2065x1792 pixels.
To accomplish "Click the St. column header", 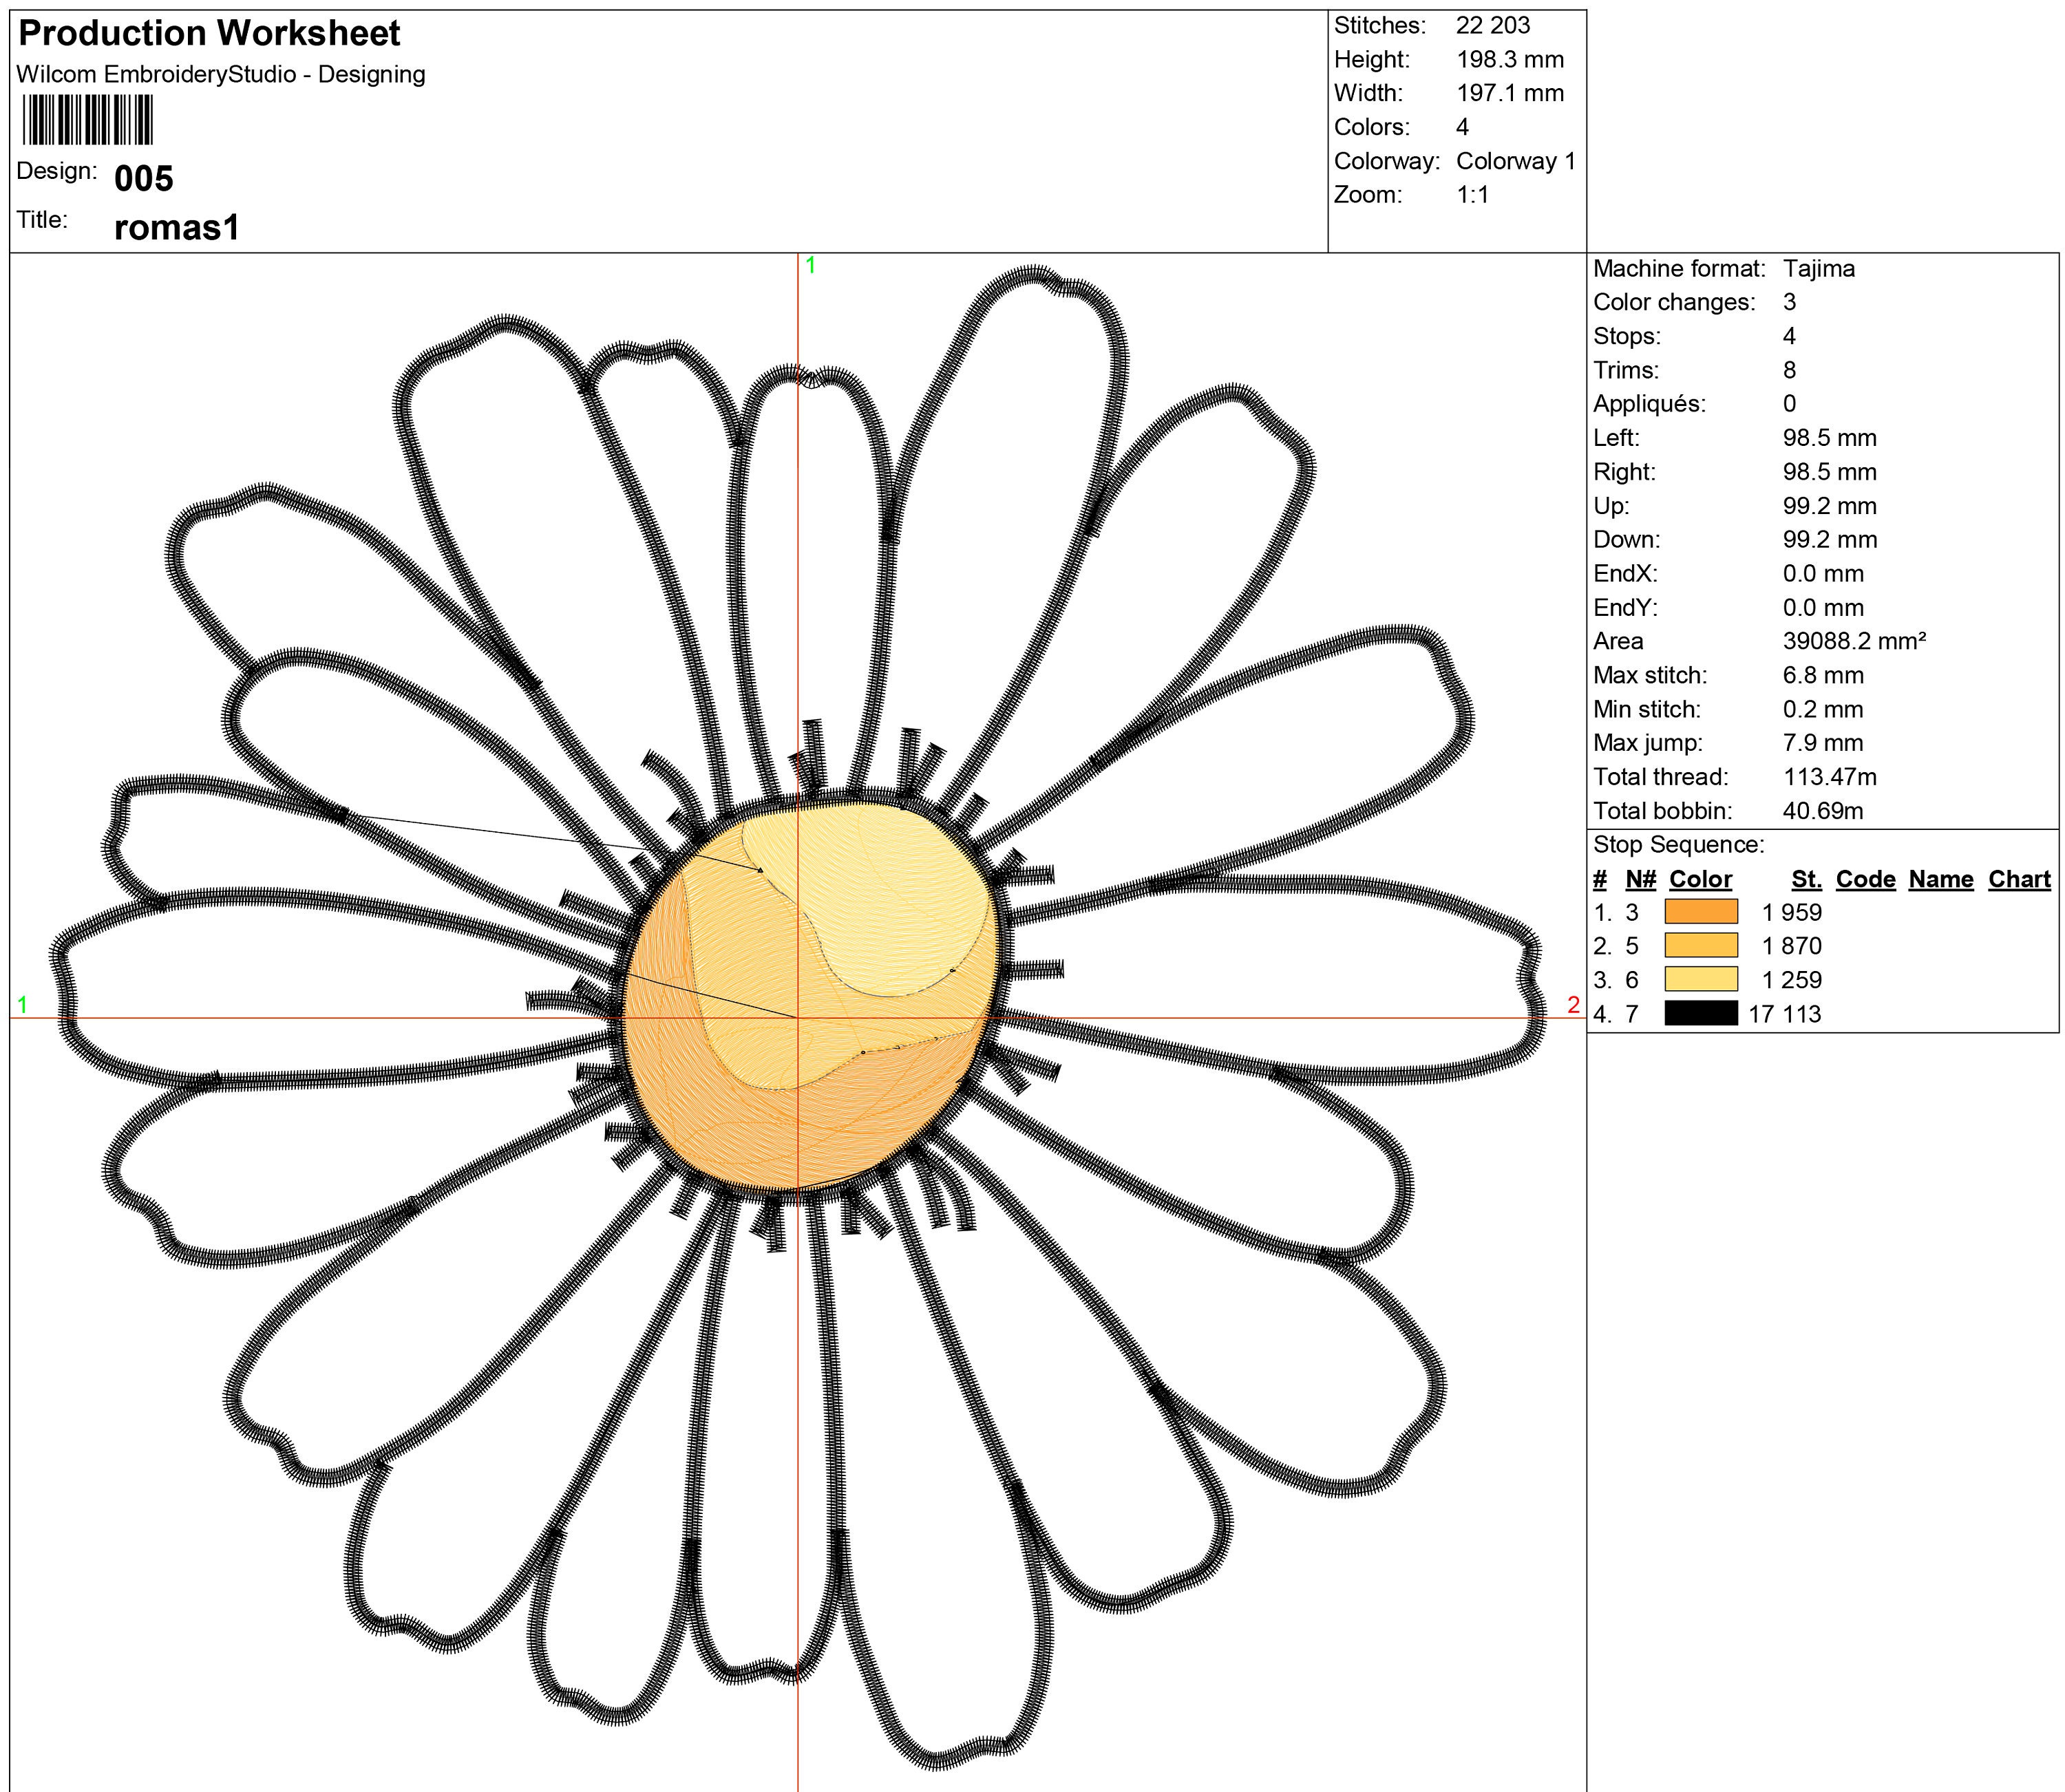I will pos(1806,879).
